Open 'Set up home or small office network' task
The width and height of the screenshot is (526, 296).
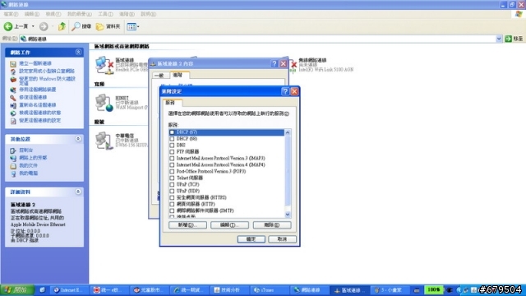[x=47, y=71]
